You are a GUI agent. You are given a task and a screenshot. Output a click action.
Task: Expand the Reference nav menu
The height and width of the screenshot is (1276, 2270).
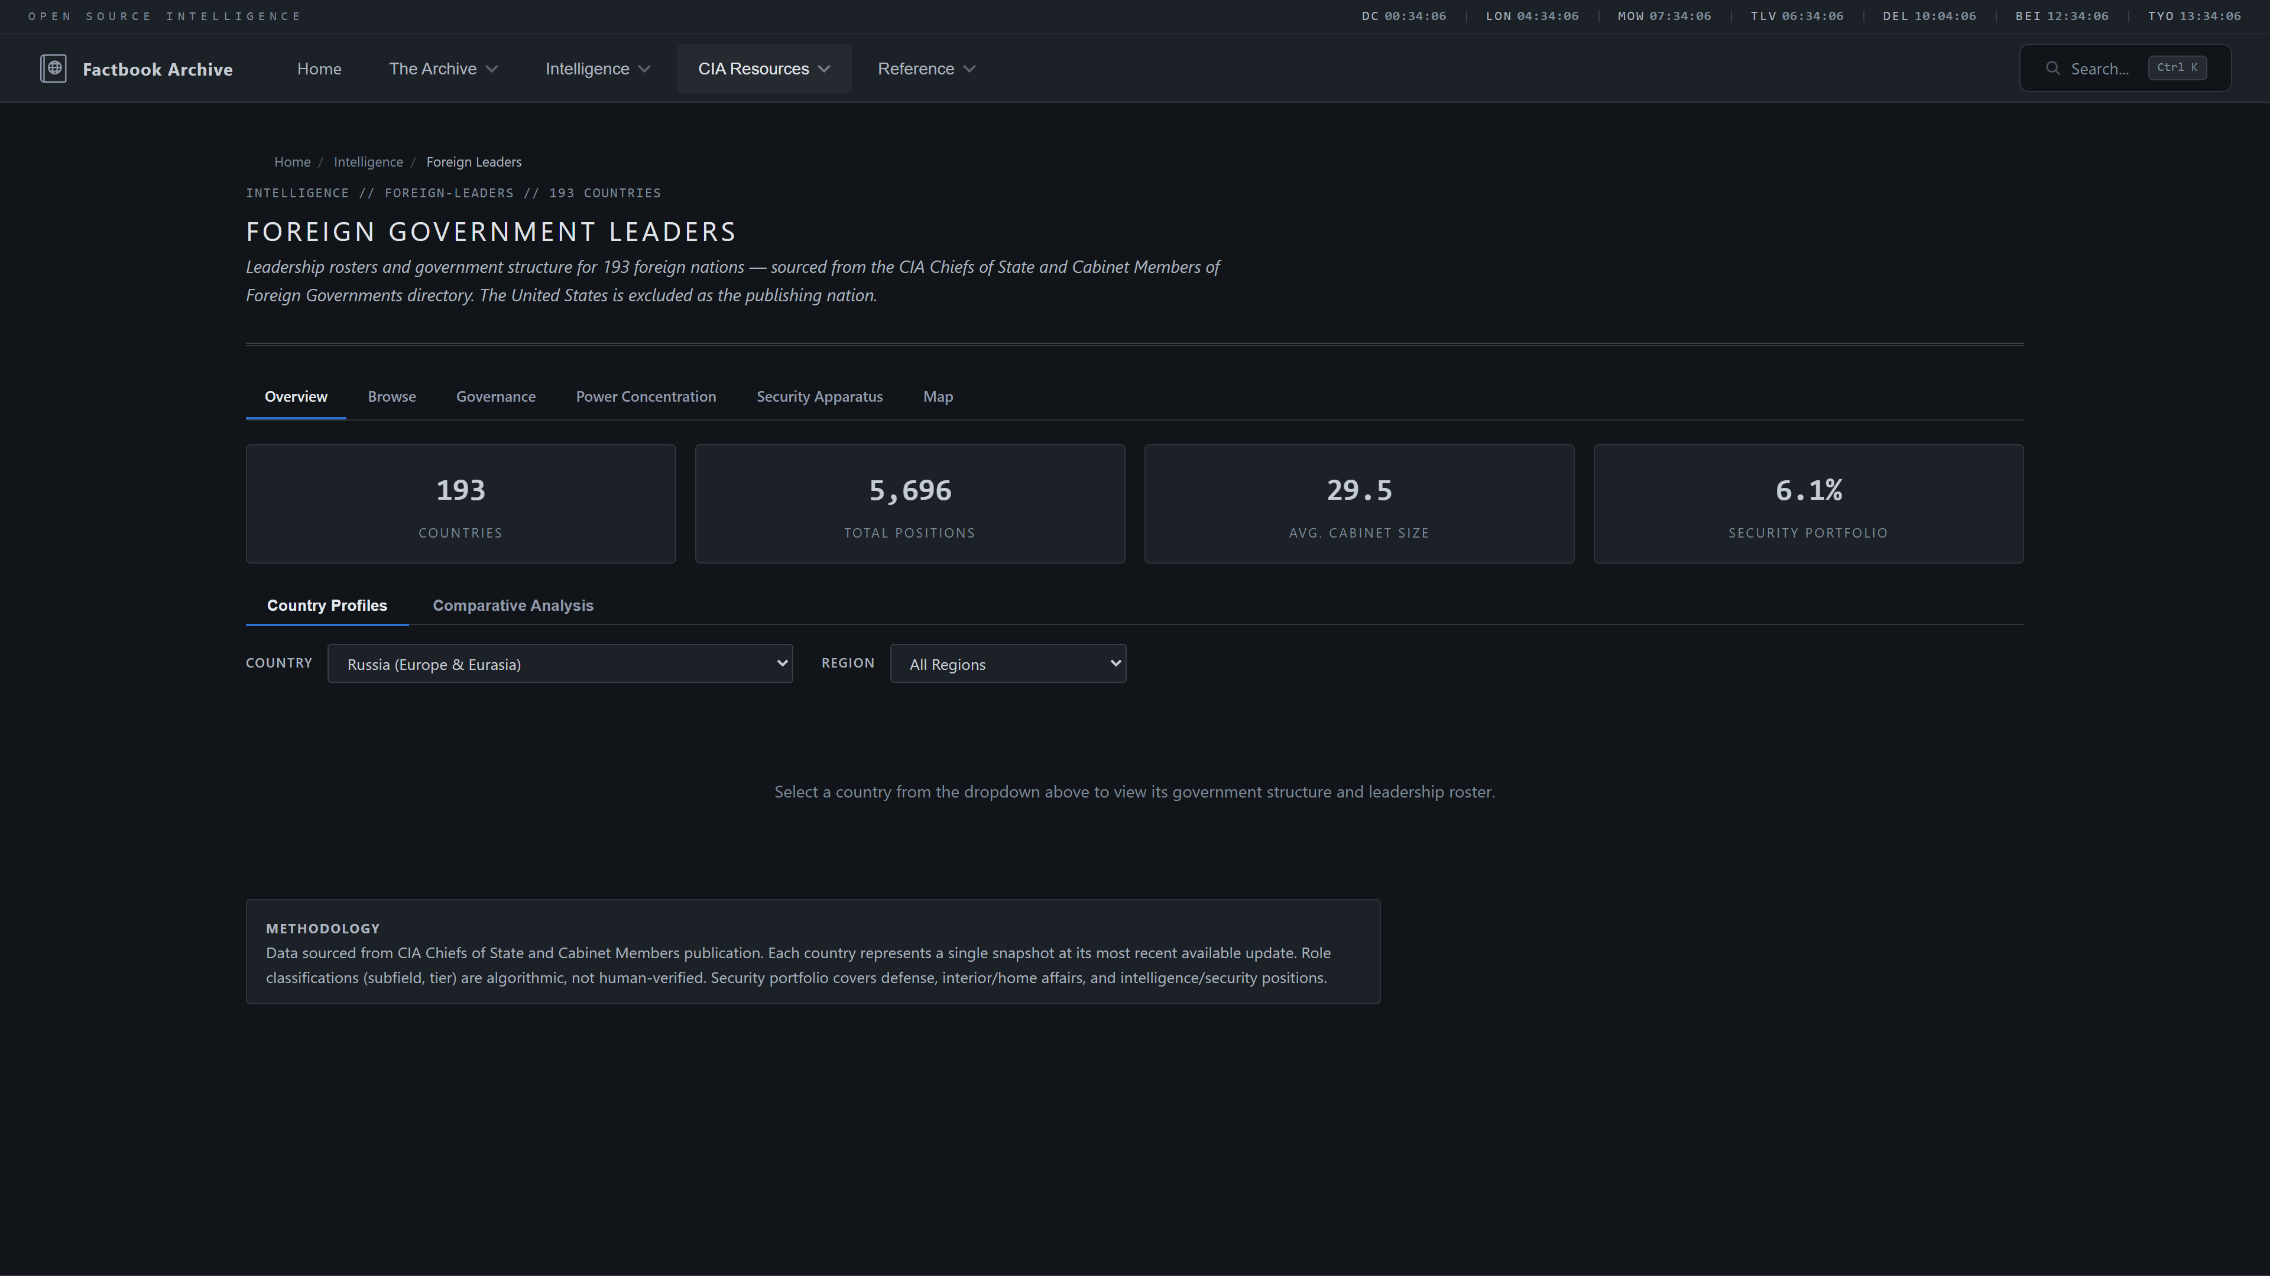click(x=925, y=69)
